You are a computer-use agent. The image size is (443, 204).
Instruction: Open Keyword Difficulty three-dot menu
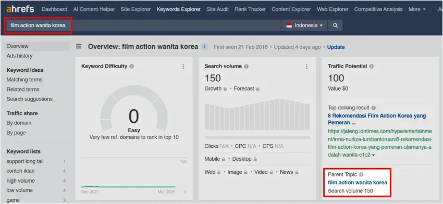pos(183,66)
